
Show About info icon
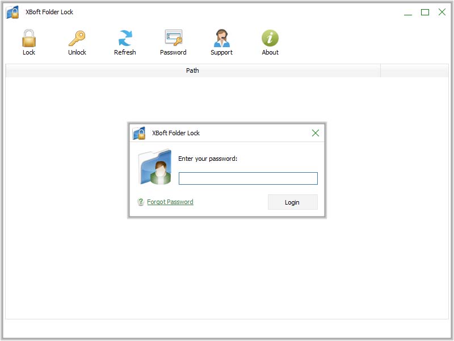coord(270,38)
